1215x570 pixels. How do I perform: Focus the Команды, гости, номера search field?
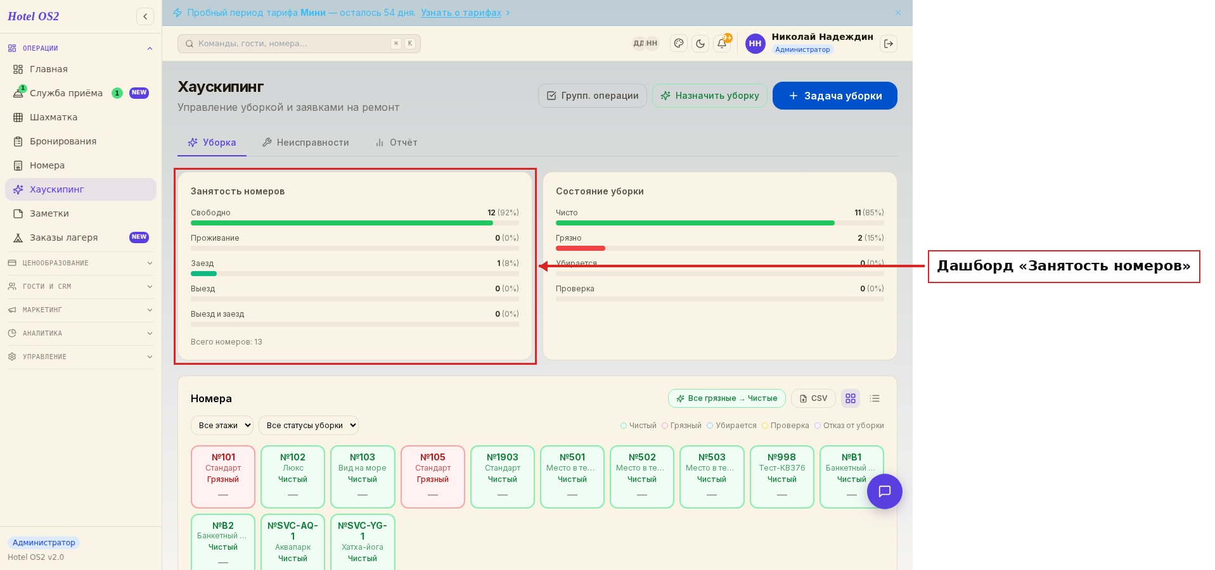pyautogui.click(x=299, y=44)
